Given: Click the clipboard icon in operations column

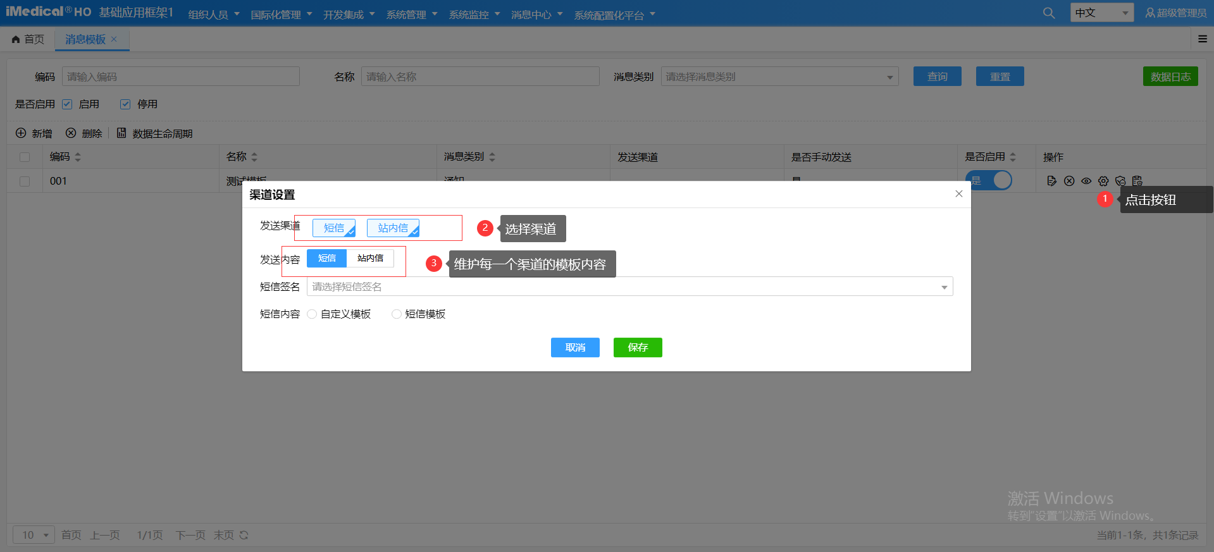Looking at the screenshot, I should click(x=1137, y=181).
